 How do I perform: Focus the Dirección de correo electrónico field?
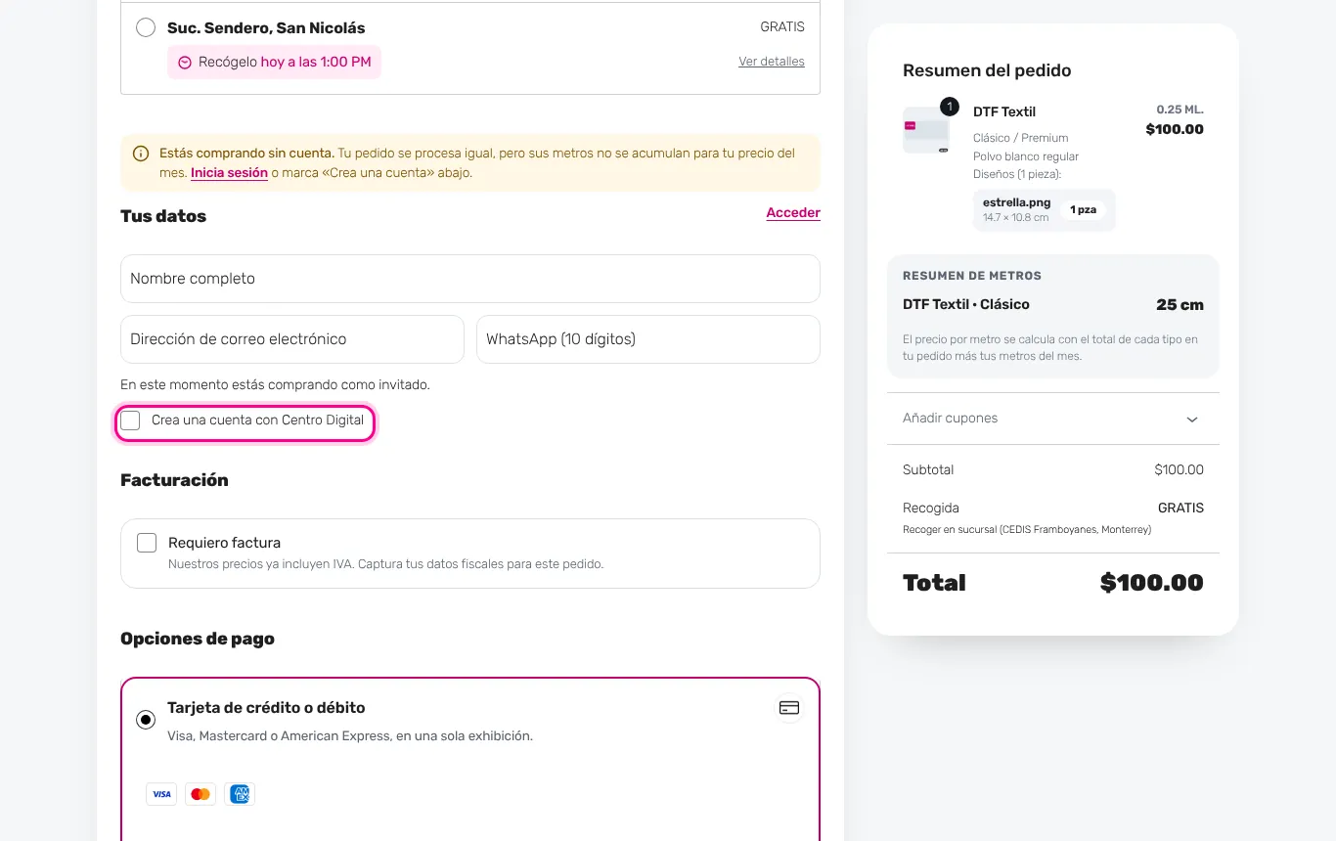[x=292, y=339]
